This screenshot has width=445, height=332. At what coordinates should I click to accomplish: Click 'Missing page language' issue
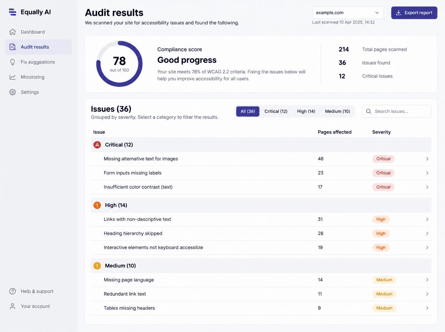(129, 280)
